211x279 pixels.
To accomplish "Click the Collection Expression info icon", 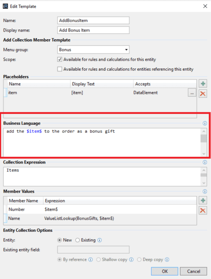I will (x=205, y=162).
